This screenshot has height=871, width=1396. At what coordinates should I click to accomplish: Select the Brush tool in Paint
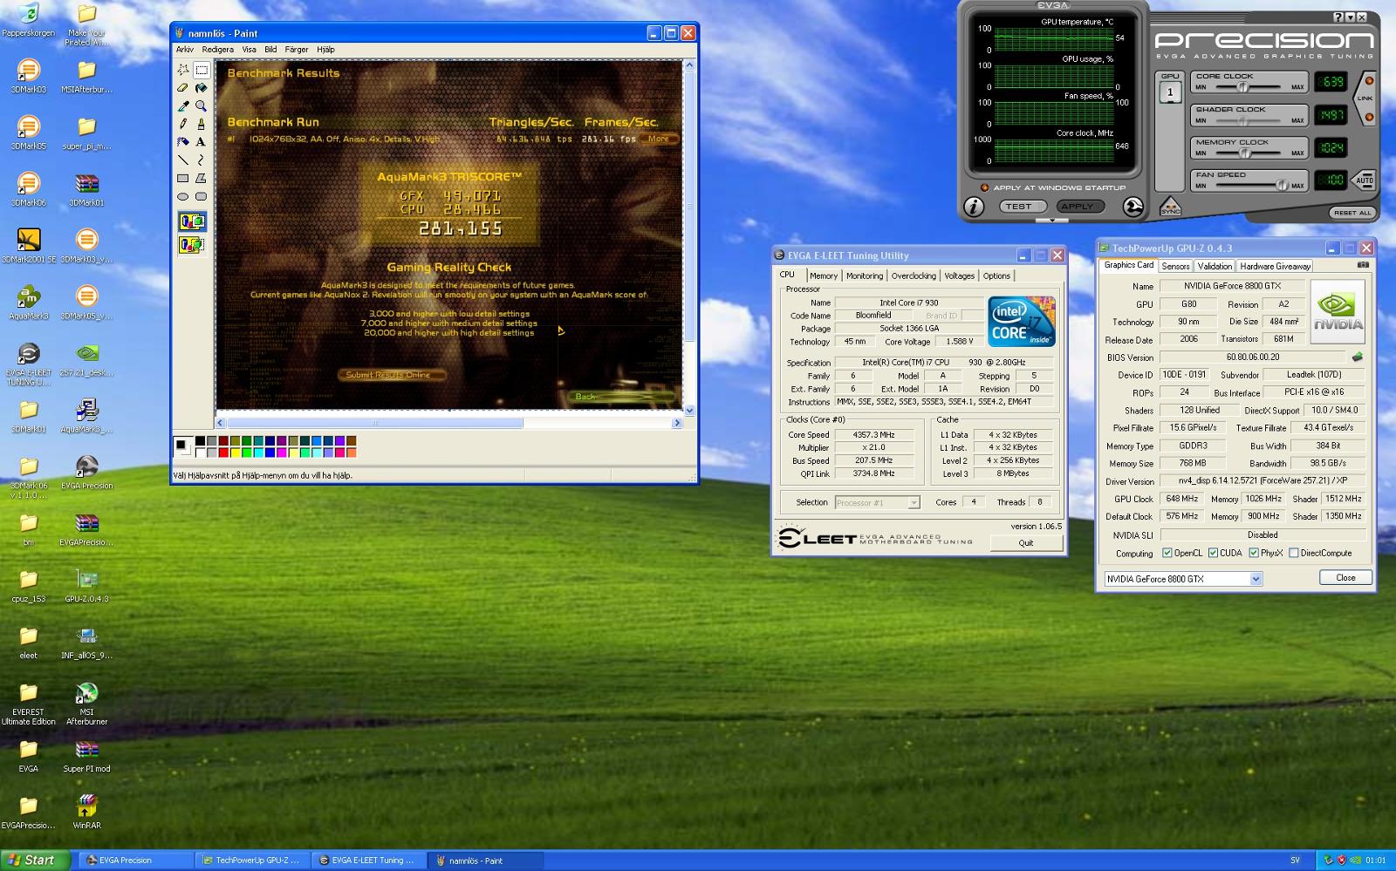pos(201,124)
